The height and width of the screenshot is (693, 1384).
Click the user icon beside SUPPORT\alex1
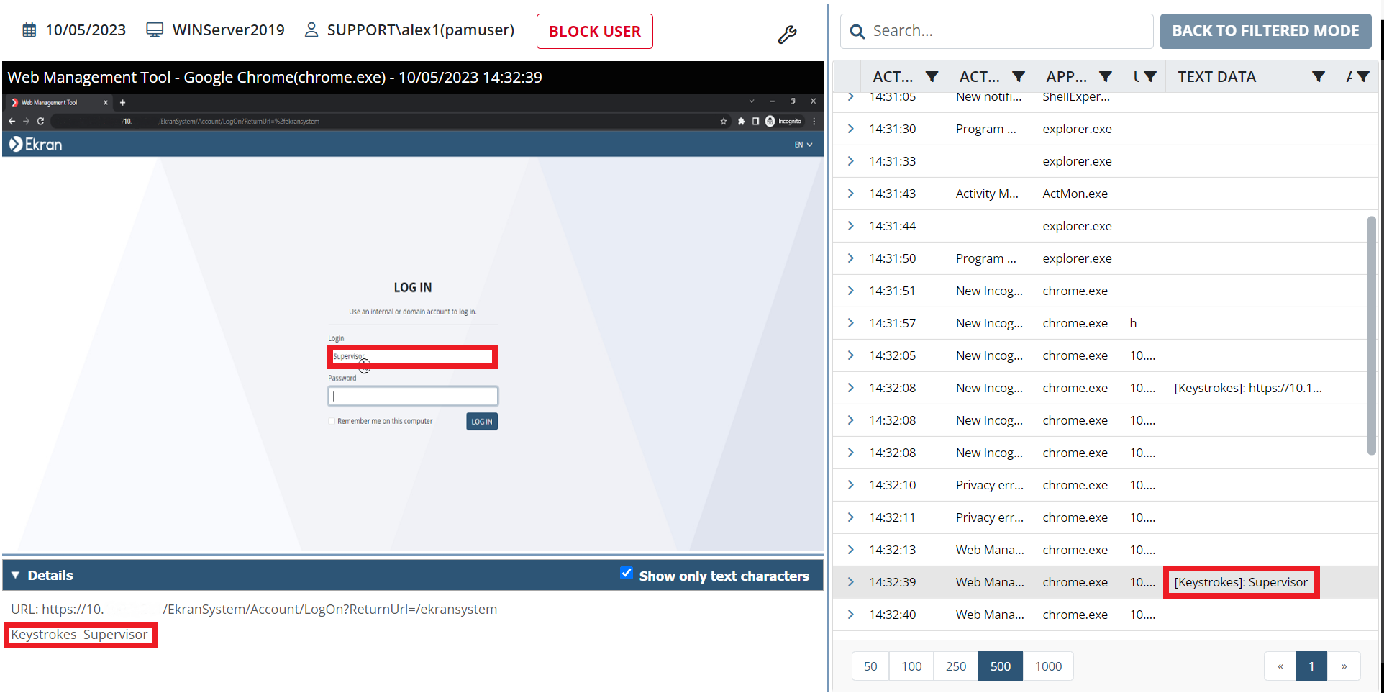click(x=311, y=30)
